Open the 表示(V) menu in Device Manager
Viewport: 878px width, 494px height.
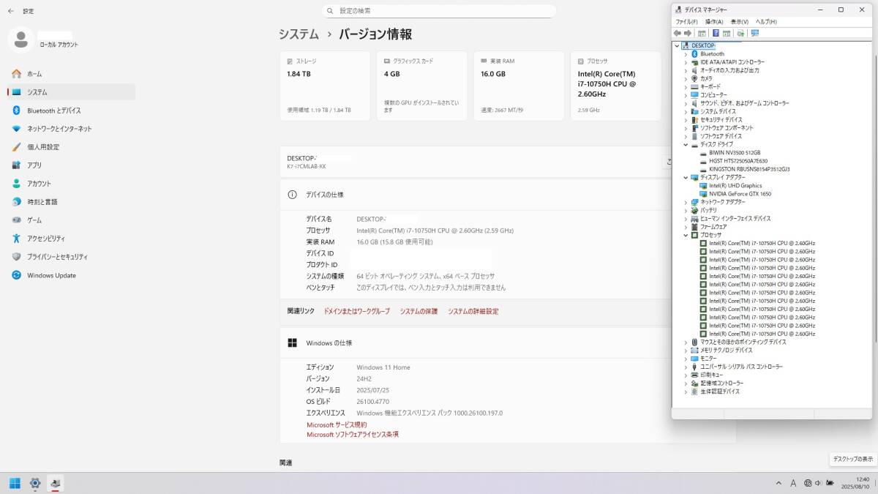pyautogui.click(x=740, y=22)
